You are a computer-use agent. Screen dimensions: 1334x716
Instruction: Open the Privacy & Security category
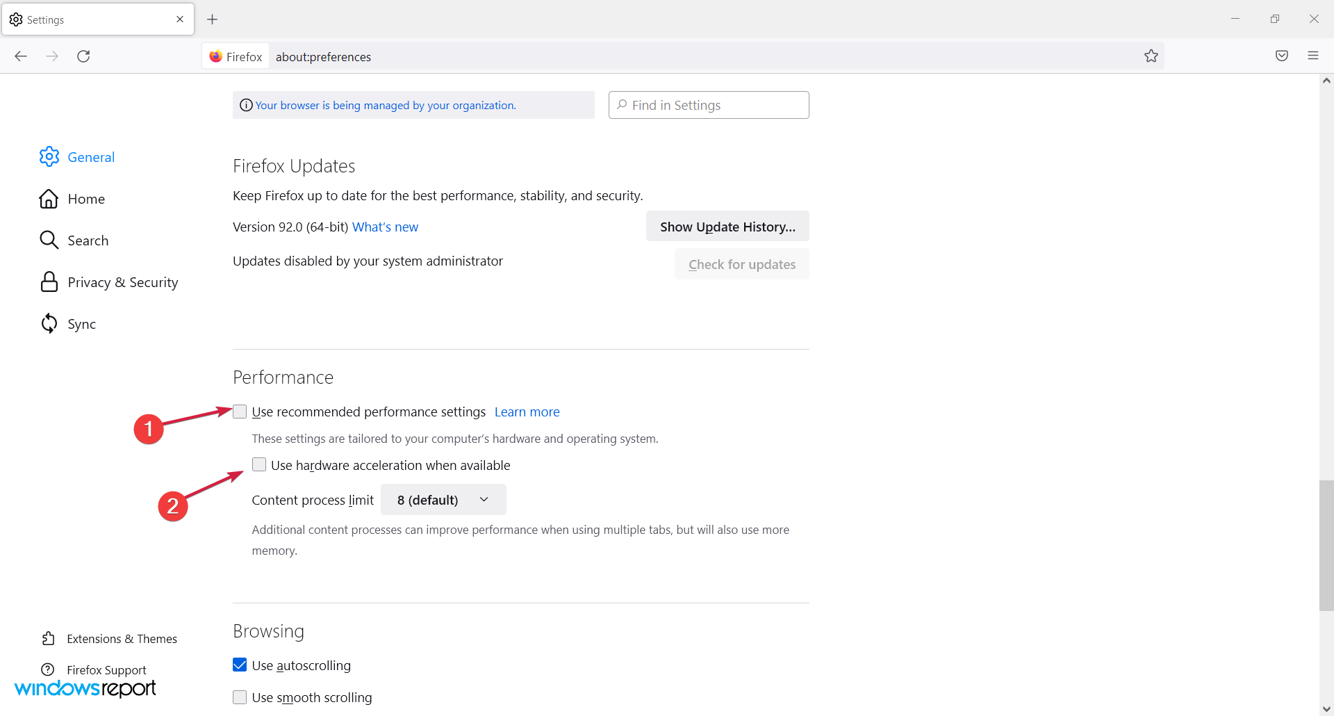tap(123, 282)
